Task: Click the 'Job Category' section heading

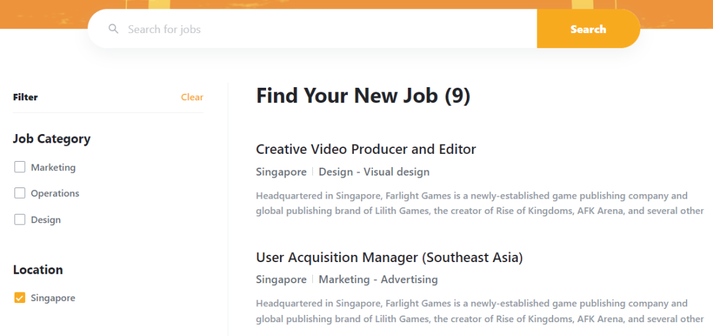Action: point(51,139)
